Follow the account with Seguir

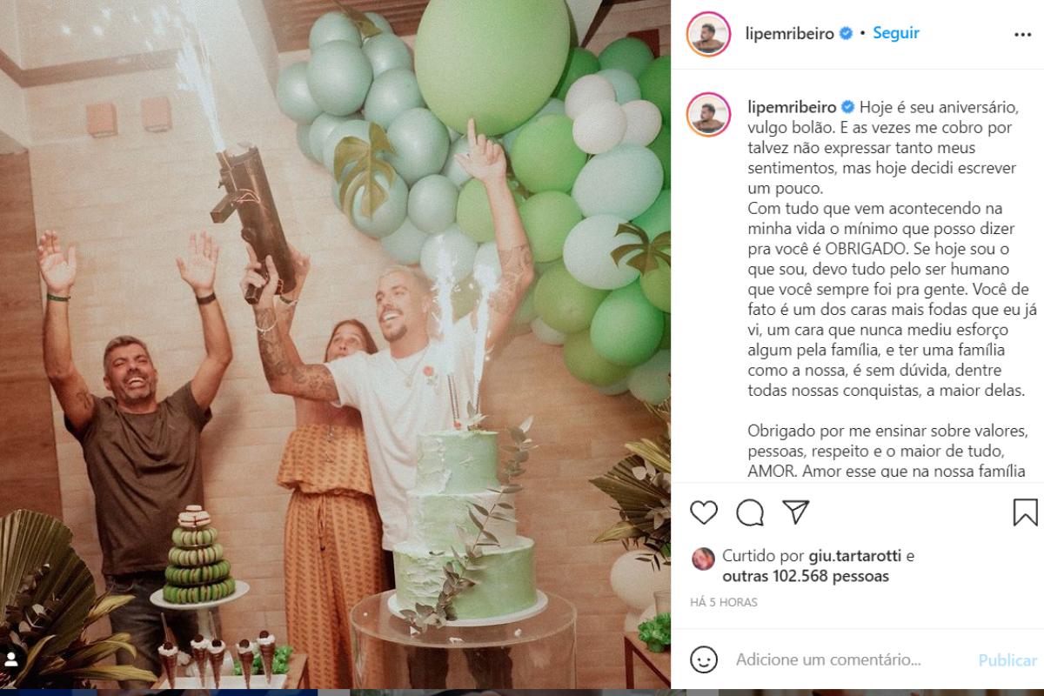[x=896, y=33]
